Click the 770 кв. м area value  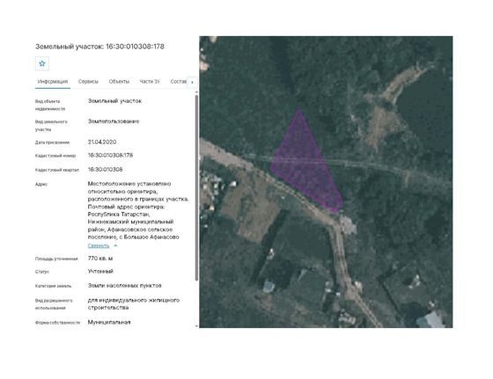[x=100, y=259]
